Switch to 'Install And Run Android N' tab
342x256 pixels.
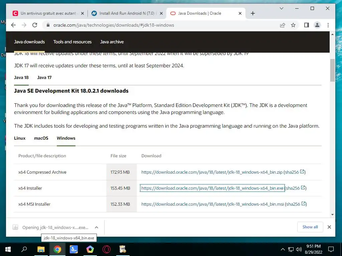tap(127, 13)
